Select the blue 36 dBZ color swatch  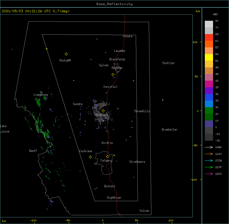click(x=209, y=97)
